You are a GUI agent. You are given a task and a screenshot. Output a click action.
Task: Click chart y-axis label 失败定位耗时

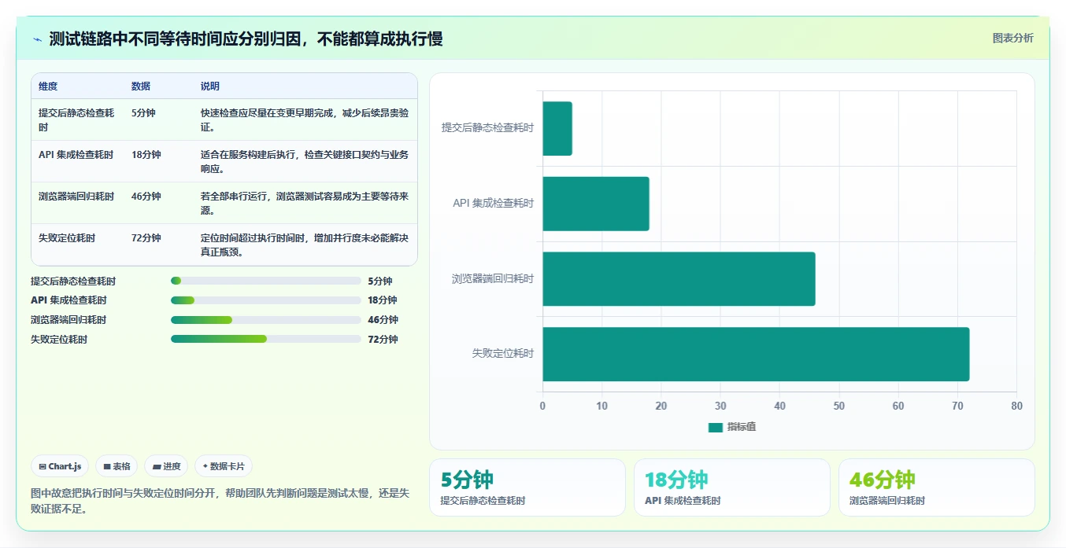point(503,354)
